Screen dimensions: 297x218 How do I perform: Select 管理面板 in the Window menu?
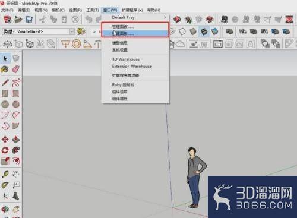pos(135,27)
